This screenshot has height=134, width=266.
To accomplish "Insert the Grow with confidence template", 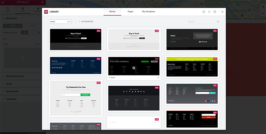I will 113,77.
